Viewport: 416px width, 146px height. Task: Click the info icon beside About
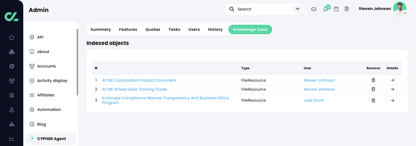[x=32, y=52]
